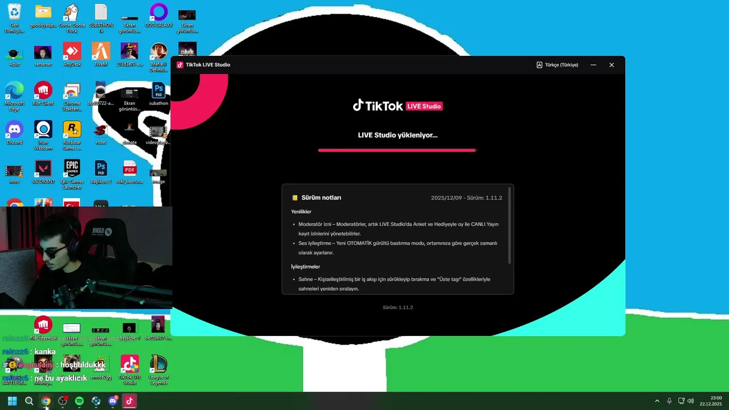This screenshot has height=410, width=729.
Task: Select the intro video file icon
Action: pos(14,174)
